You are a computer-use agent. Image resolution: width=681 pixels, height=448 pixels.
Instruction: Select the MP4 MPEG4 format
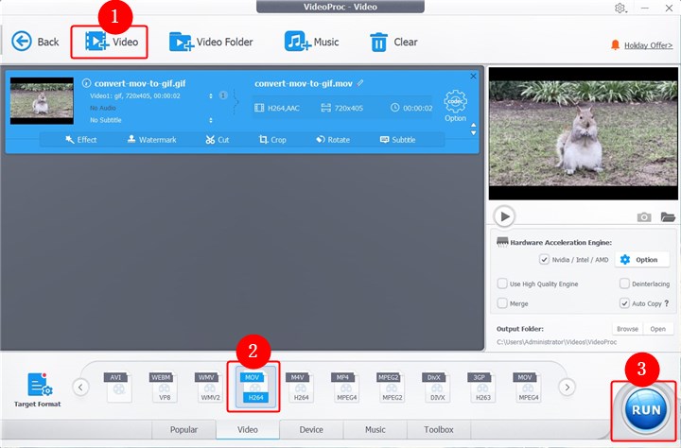coord(345,387)
